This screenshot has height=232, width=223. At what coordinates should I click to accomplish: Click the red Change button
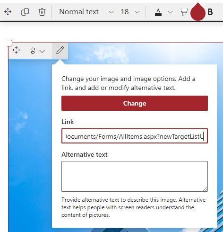pyautogui.click(x=135, y=103)
